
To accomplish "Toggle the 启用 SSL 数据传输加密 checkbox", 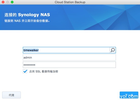I will click(25, 72).
